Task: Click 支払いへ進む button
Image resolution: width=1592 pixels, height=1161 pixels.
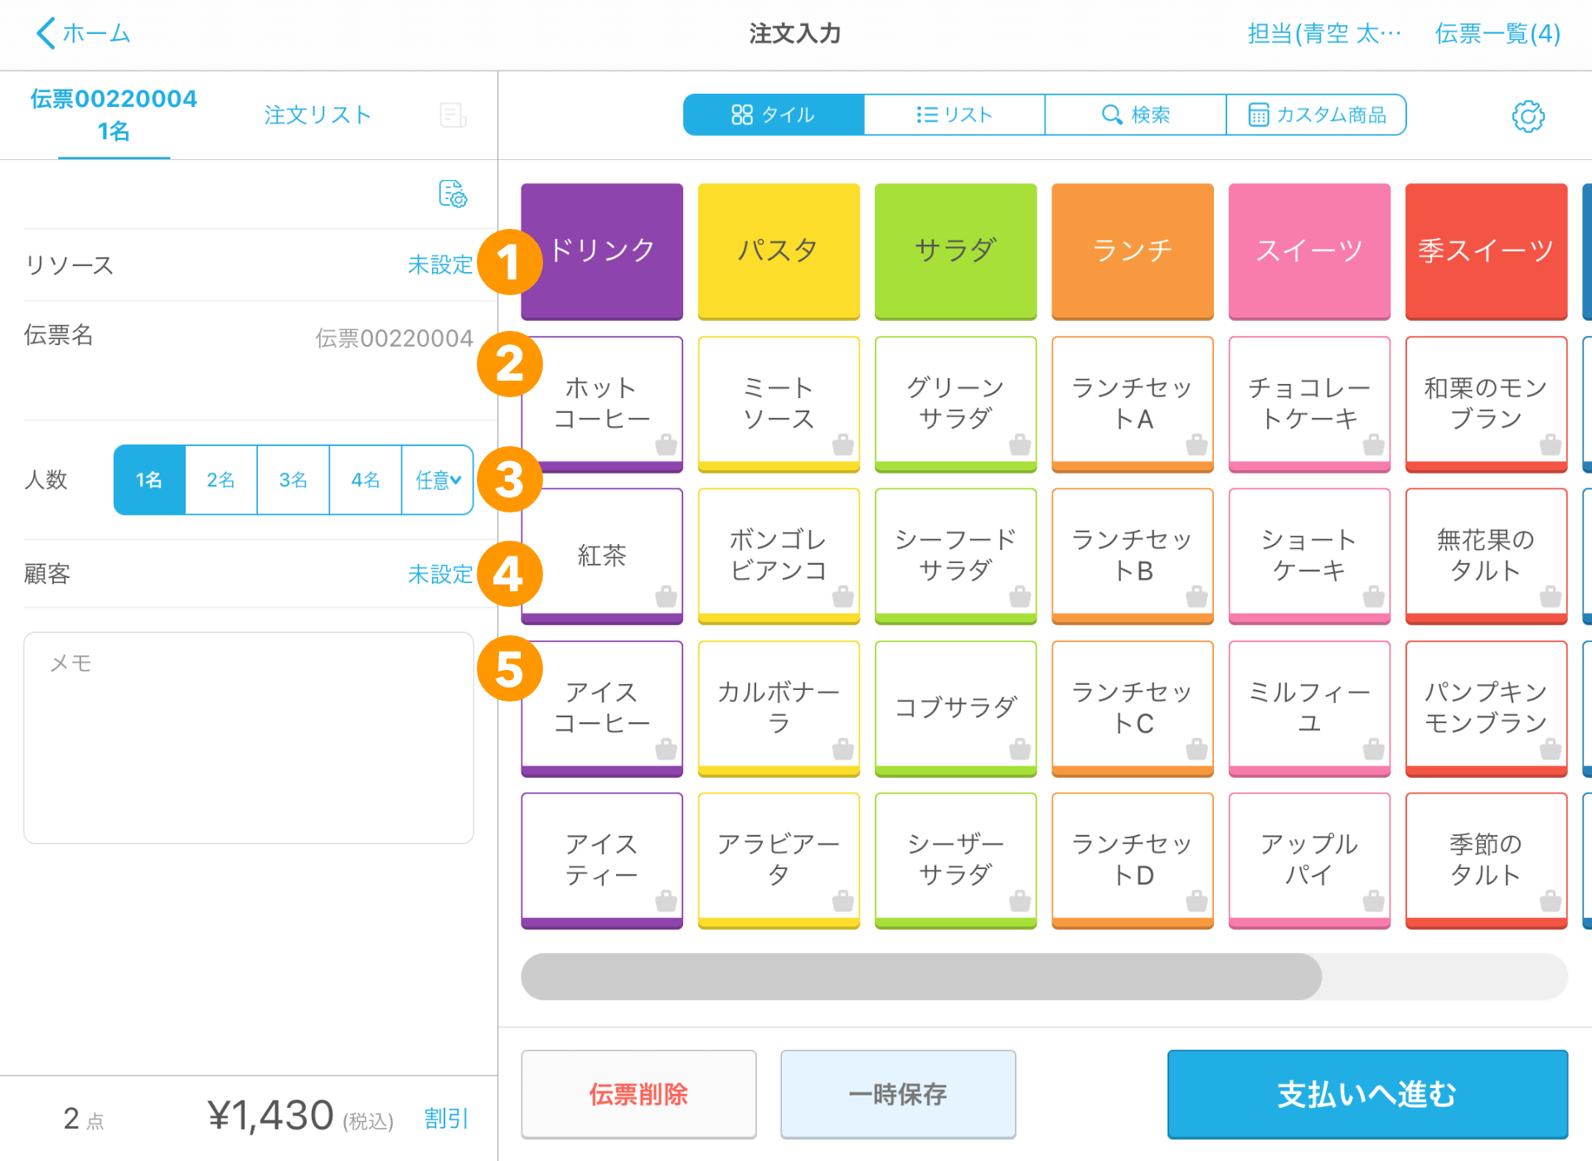Action: tap(1367, 1094)
